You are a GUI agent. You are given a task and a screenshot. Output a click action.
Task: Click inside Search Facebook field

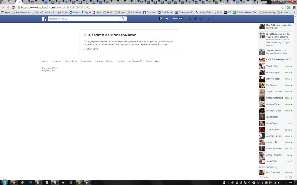pos(83,19)
